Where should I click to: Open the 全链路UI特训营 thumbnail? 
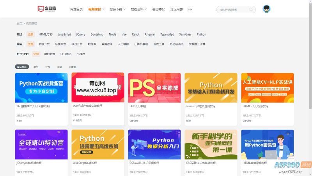[41, 144]
